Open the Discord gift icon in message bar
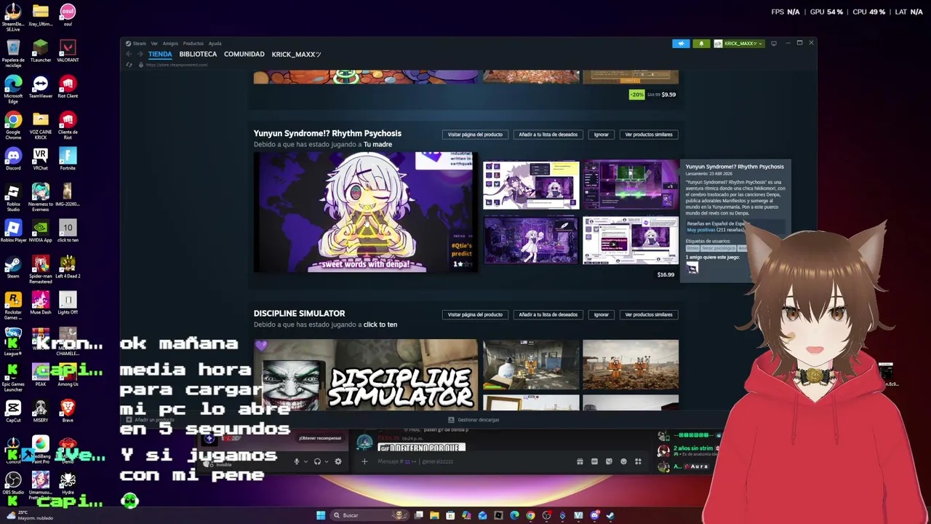This screenshot has width=931, height=524. pos(580,461)
